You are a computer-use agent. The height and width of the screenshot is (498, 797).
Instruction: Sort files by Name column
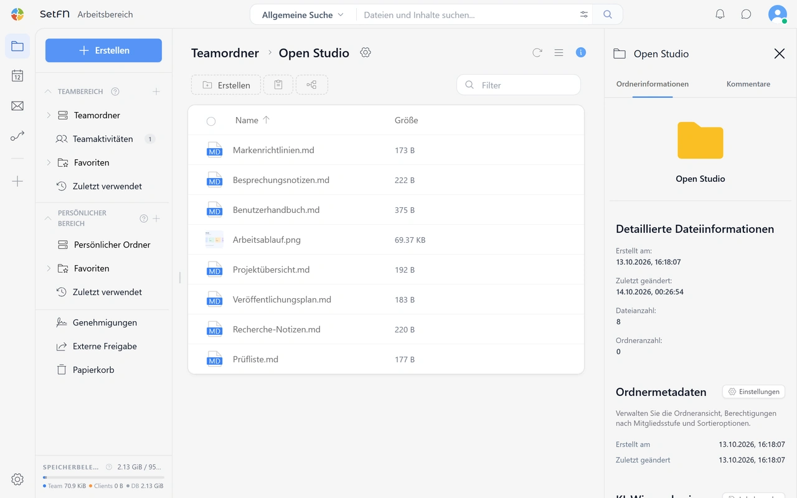pos(252,120)
